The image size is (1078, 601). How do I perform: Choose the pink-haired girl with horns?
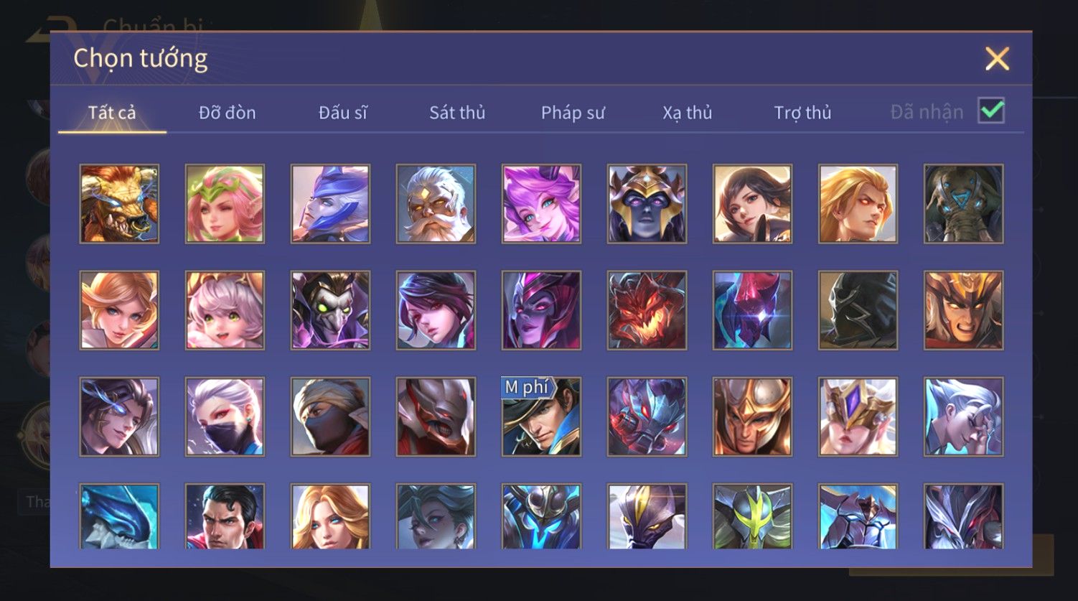pyautogui.click(x=541, y=204)
